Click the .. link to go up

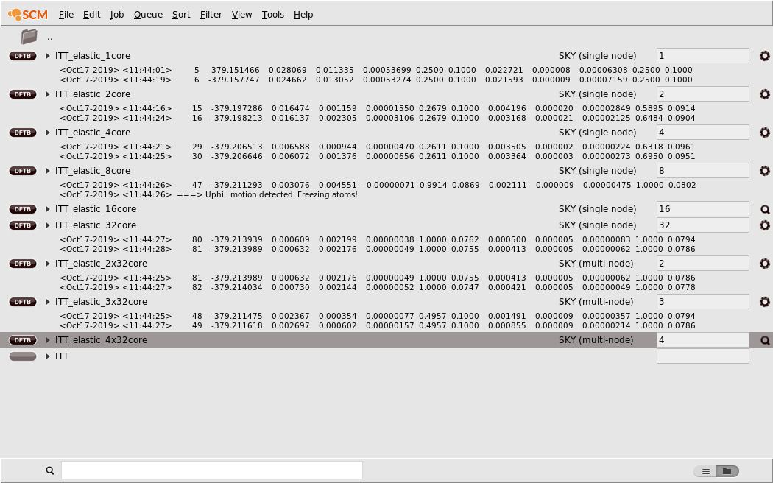pos(49,36)
